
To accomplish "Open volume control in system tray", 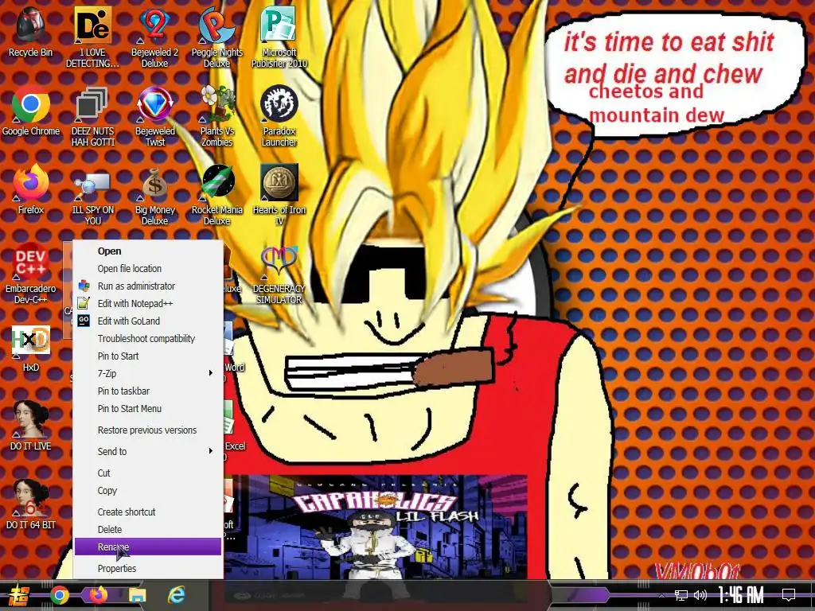I will (700, 595).
